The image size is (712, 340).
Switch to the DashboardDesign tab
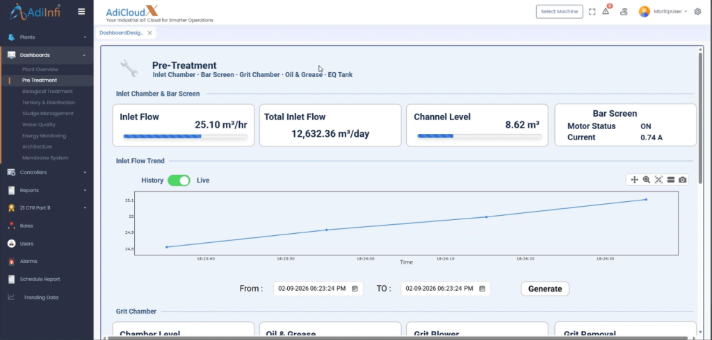tap(121, 33)
